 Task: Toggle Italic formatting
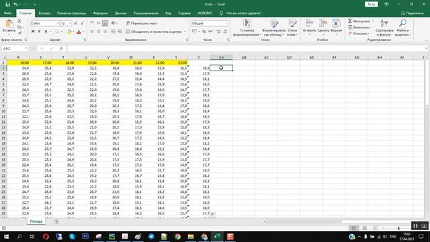(x=39, y=32)
